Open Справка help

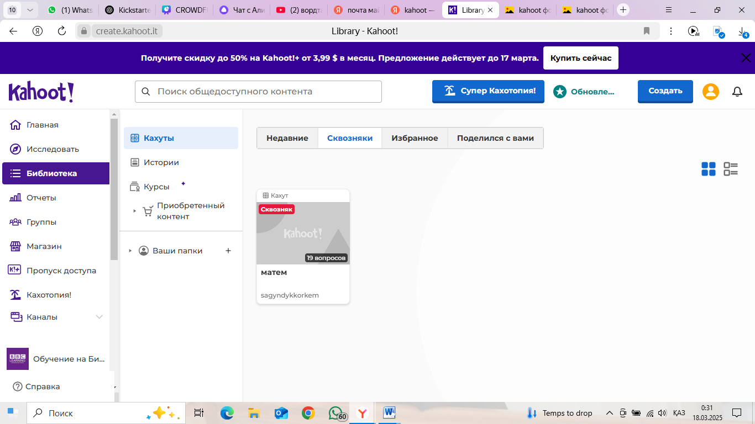click(x=36, y=386)
